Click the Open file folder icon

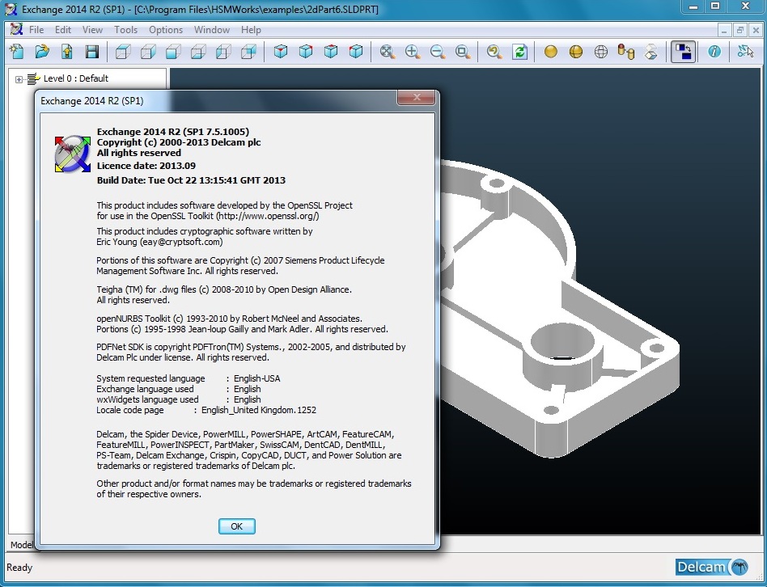[42, 52]
